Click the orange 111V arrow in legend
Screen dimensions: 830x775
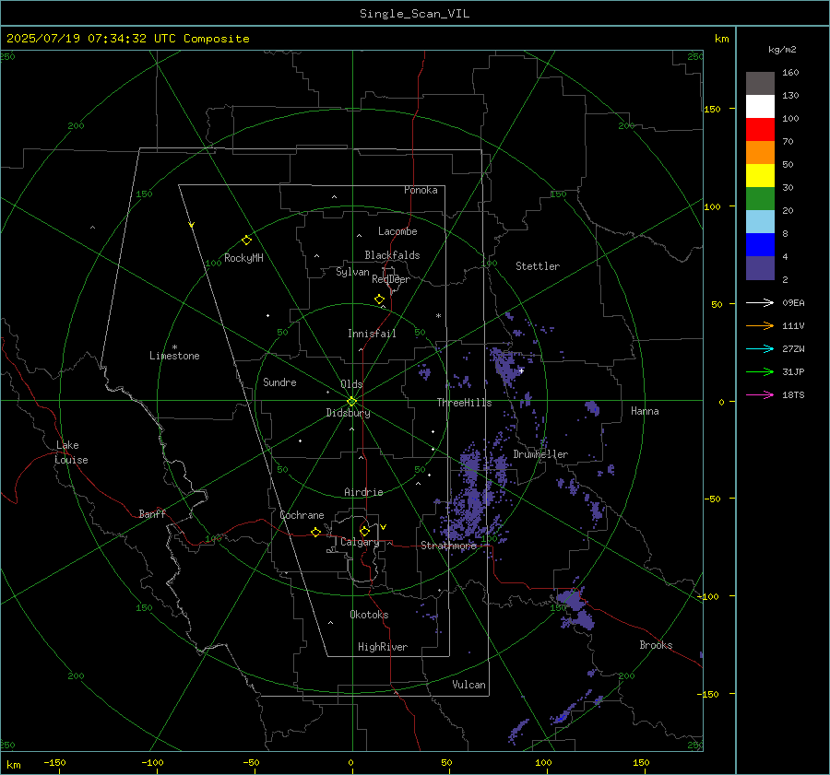point(760,326)
